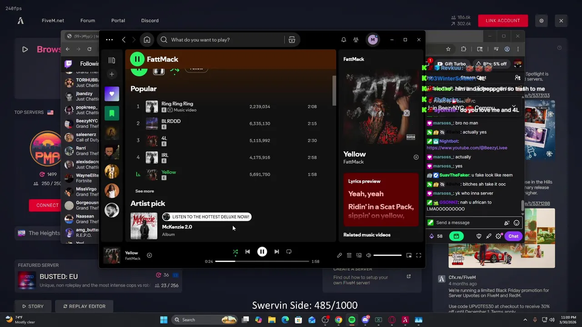
Task: Open FattMack artist link in right panel
Action: pyautogui.click(x=354, y=162)
